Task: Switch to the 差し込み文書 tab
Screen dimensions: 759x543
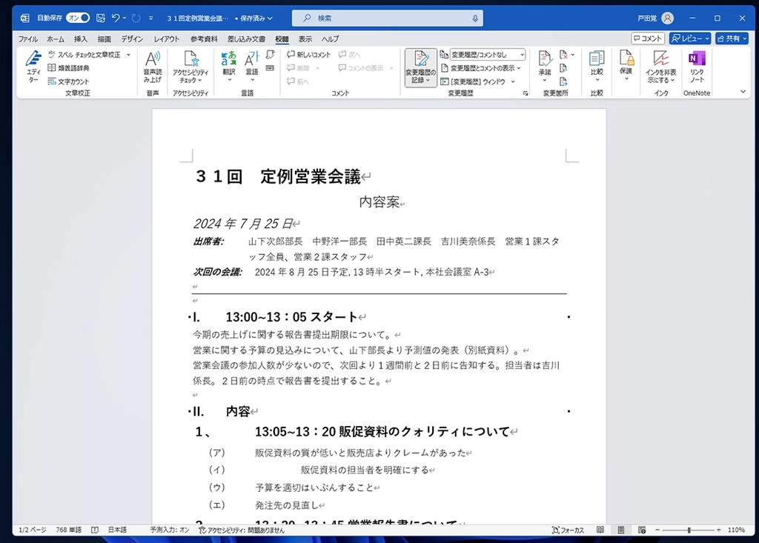Action: click(246, 39)
